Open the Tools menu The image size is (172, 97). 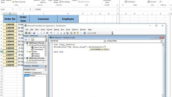[x=68, y=30]
